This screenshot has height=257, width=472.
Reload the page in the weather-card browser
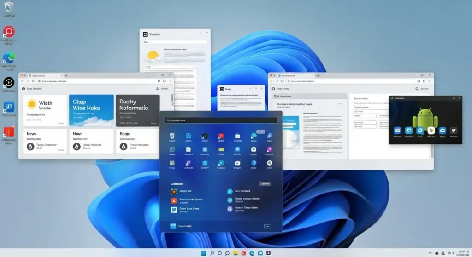coord(33,81)
